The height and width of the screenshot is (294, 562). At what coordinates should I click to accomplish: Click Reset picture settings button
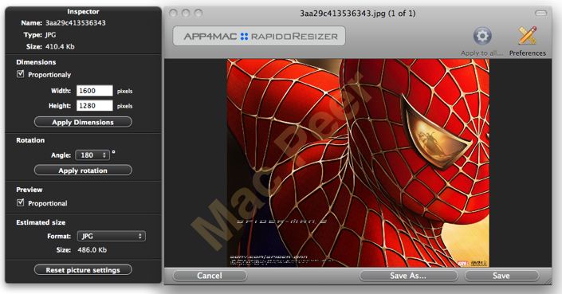tap(83, 270)
